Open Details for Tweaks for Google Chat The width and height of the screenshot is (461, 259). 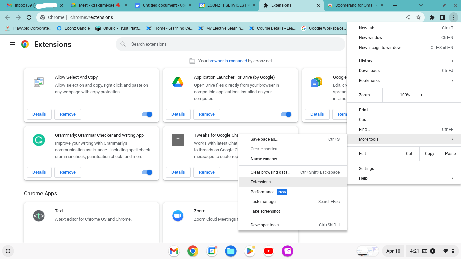[x=178, y=172]
